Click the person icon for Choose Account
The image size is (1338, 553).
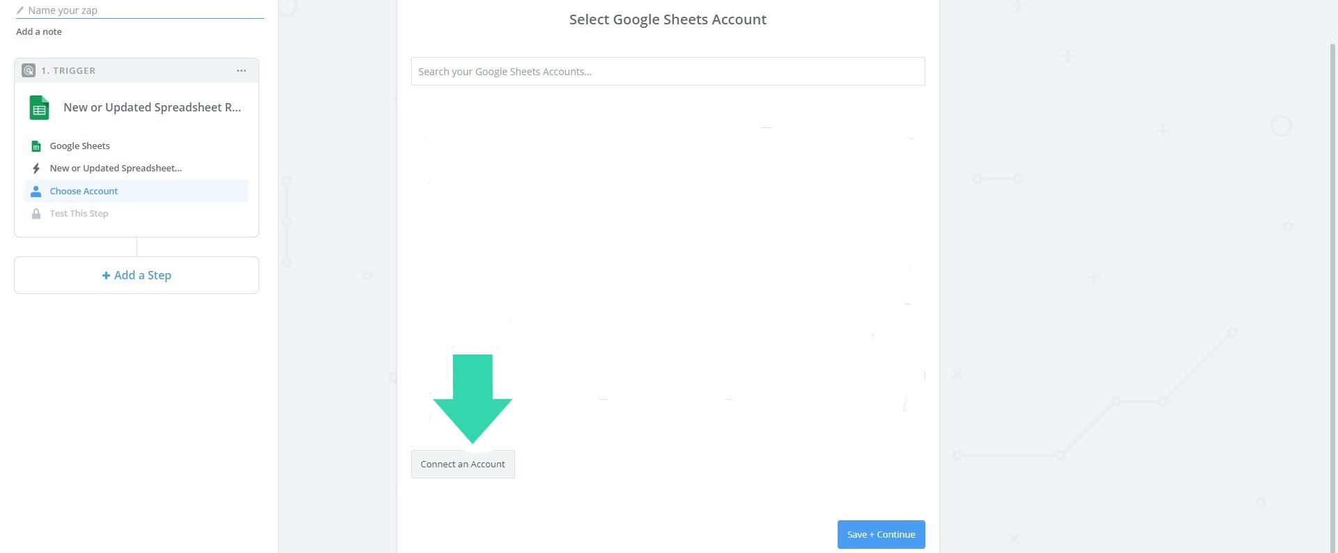[x=36, y=191]
